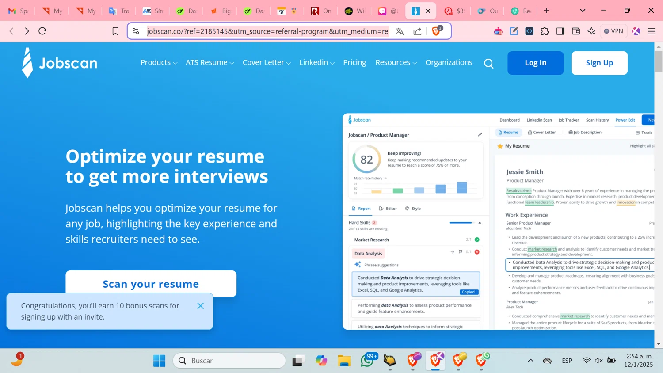Click the page vertical scrollbar thumb

click(x=659, y=61)
